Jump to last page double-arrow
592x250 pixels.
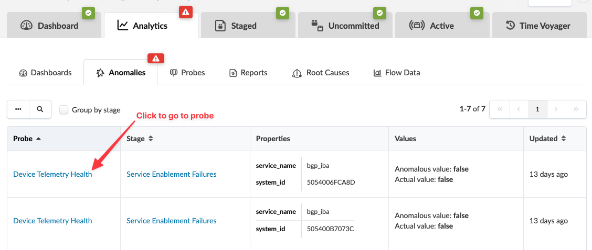tap(576, 109)
